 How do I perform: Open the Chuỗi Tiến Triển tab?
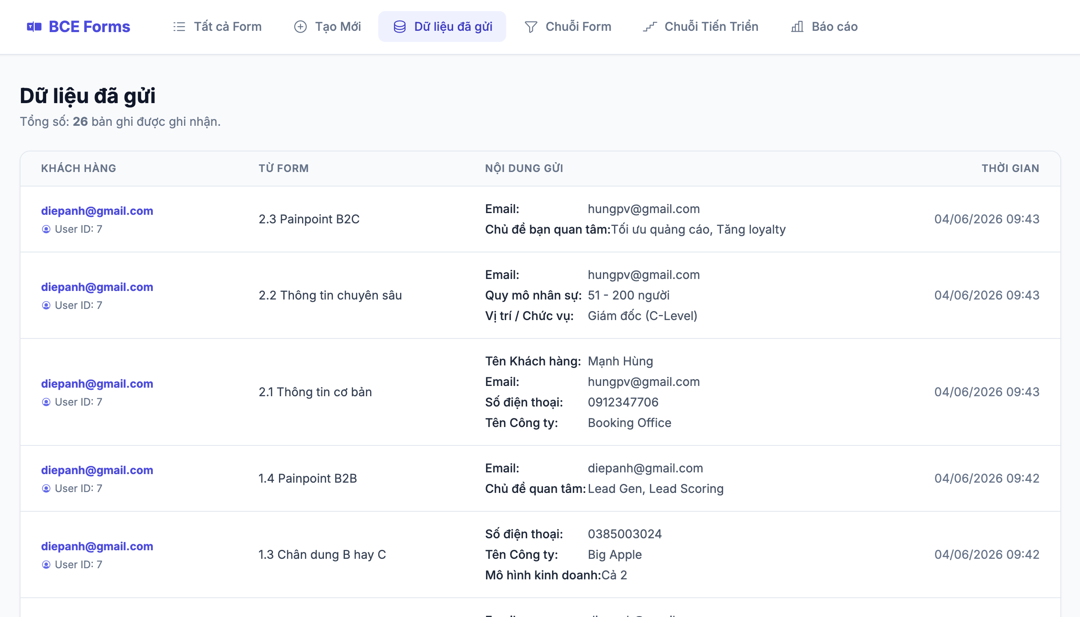click(x=700, y=27)
